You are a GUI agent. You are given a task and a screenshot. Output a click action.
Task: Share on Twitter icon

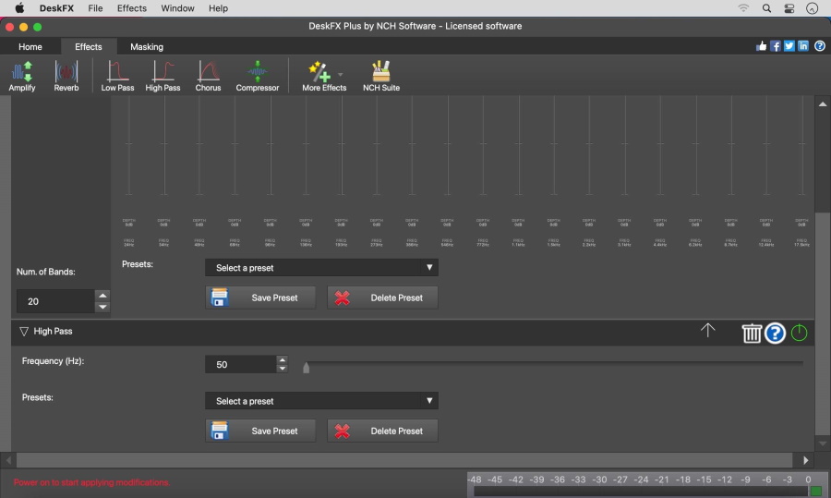pos(789,46)
